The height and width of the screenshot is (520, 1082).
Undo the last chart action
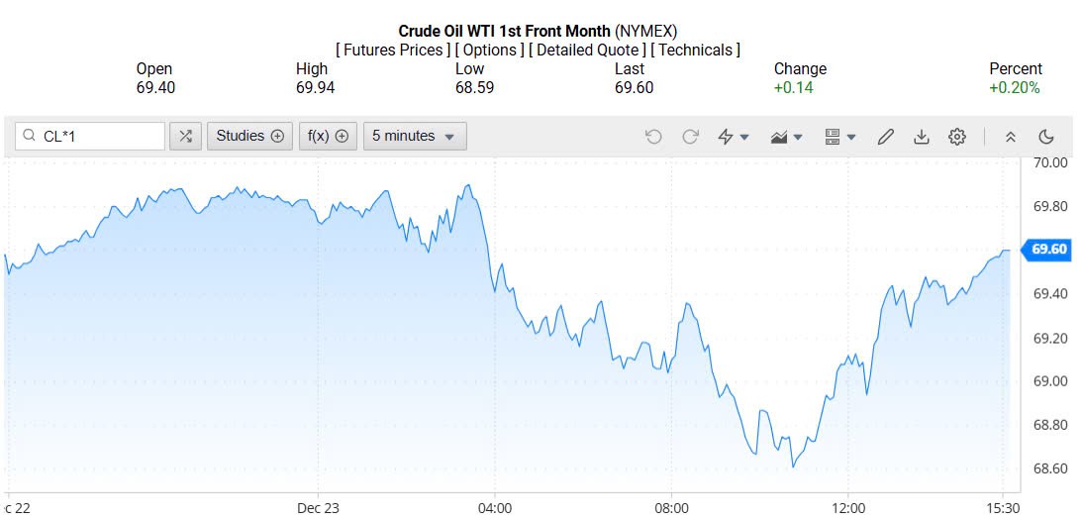[x=653, y=137]
